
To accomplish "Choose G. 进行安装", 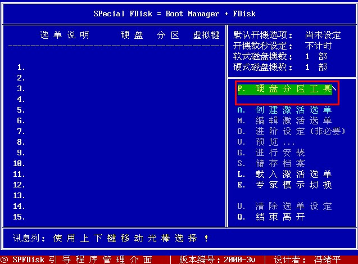I will [x=271, y=153].
